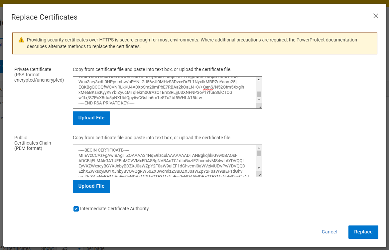Toggle the Intermediate Certificate Authority option off

76,209
